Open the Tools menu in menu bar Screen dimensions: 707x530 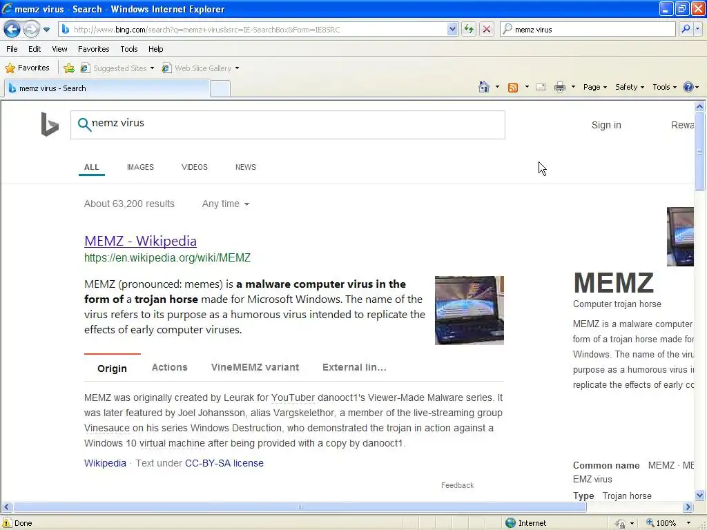pos(129,49)
